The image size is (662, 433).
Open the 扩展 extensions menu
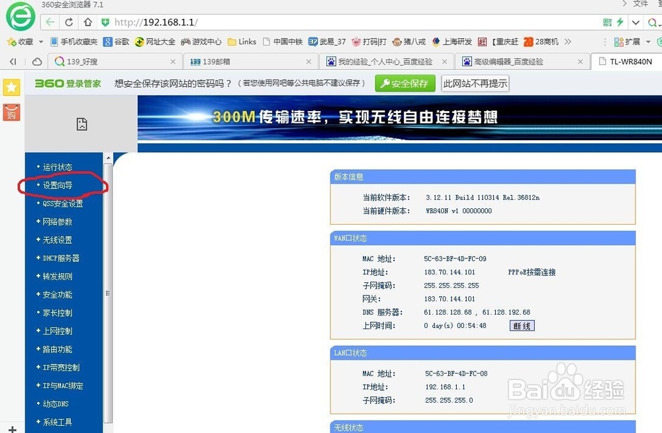[x=627, y=42]
